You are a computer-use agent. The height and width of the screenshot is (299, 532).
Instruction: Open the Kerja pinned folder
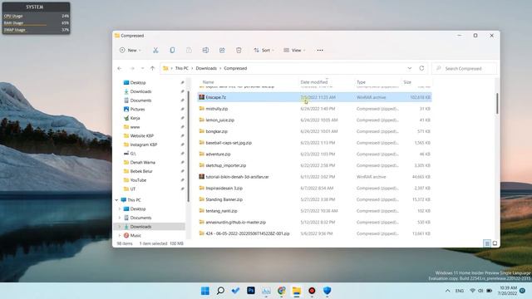[x=135, y=118]
